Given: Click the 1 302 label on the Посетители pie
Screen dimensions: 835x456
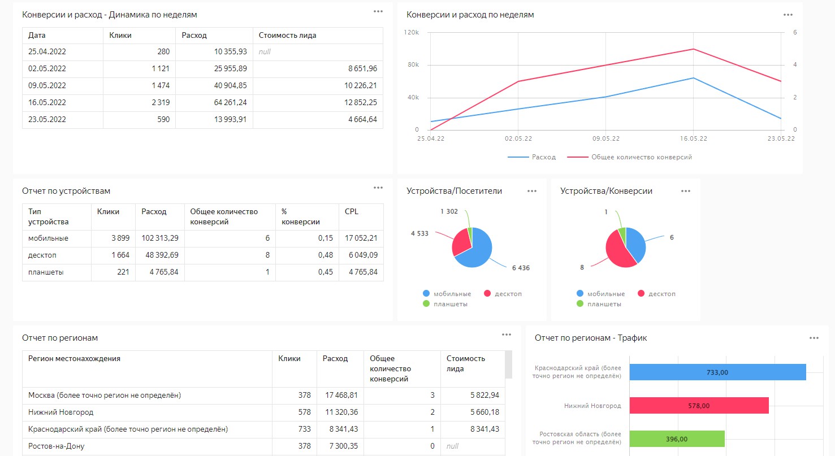Looking at the screenshot, I should point(449,211).
